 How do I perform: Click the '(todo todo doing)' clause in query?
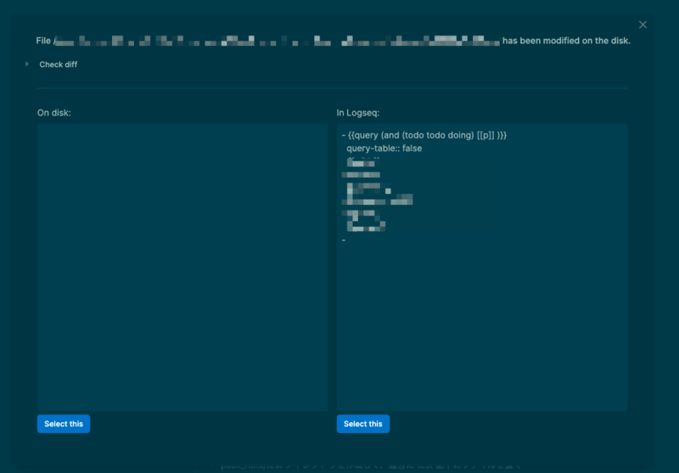click(437, 135)
